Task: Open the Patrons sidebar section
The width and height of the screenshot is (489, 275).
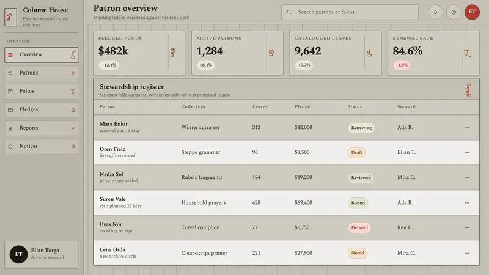Action: 42,73
